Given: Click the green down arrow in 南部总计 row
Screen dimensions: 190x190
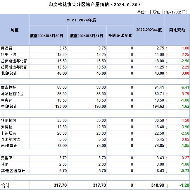Looking at the screenshot, I should pyautogui.click(x=167, y=146).
